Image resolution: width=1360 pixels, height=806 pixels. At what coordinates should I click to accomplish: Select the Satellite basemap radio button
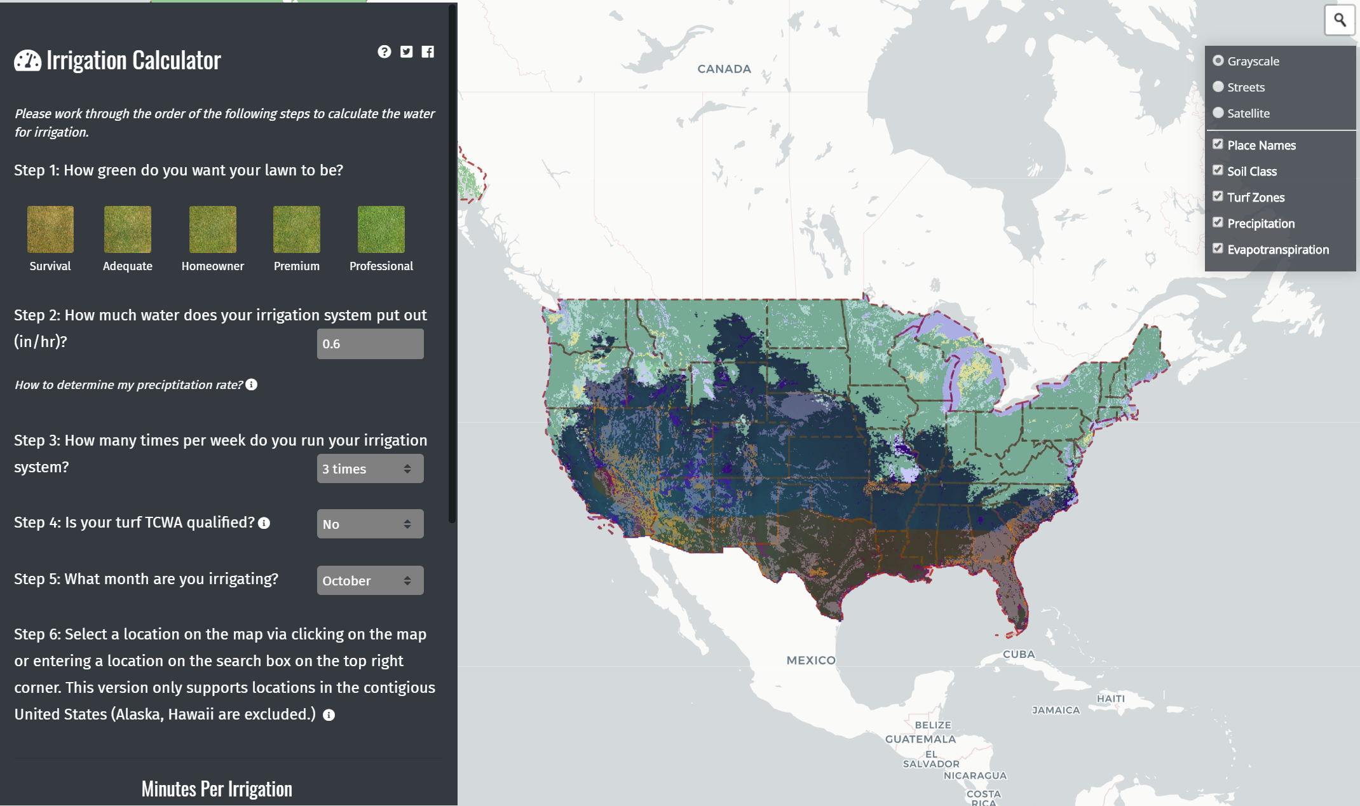click(1218, 113)
